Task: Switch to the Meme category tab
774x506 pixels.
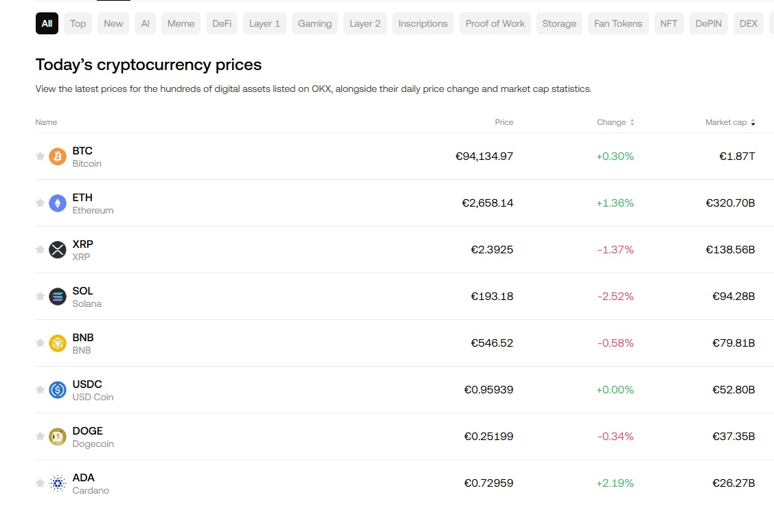Action: 181,23
